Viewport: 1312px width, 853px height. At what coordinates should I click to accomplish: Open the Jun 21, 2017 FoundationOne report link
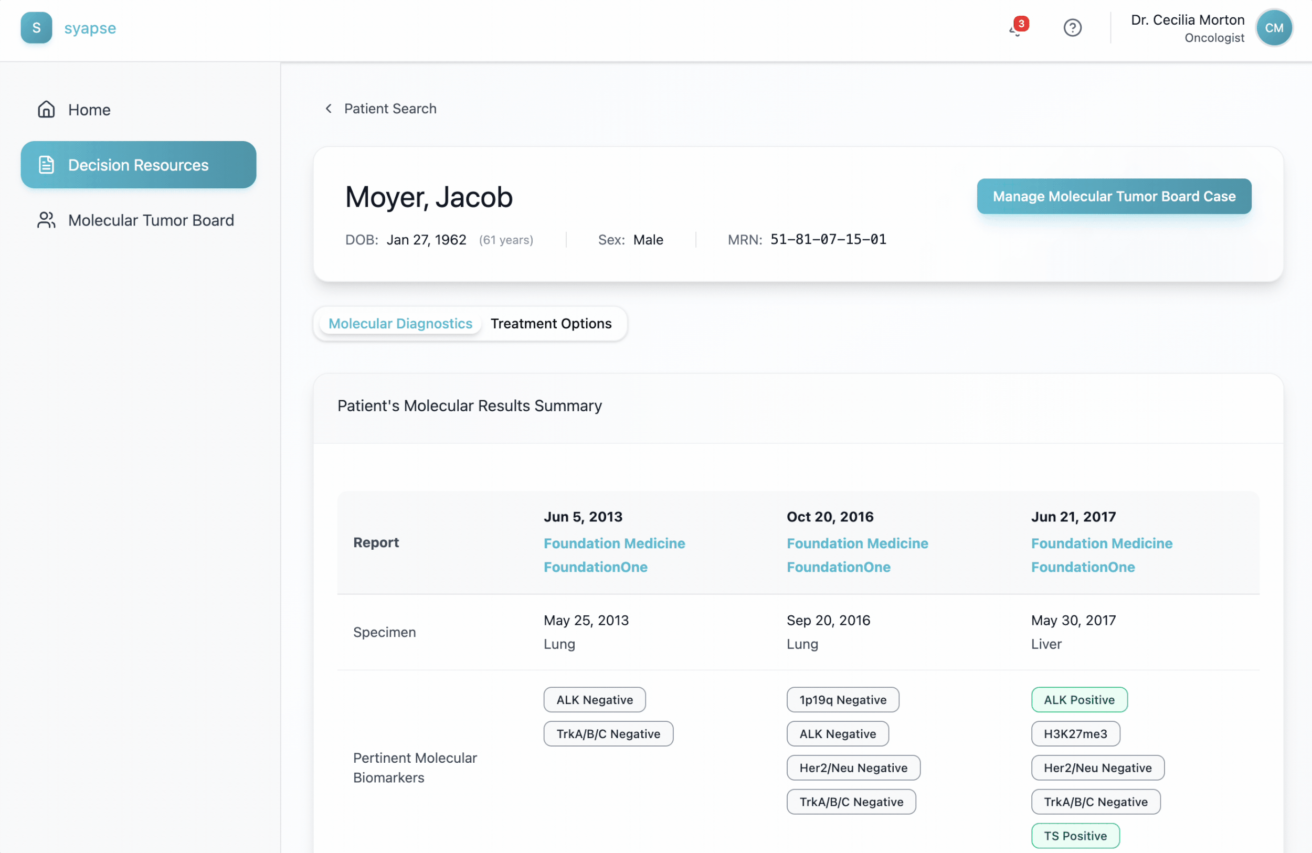(x=1083, y=567)
